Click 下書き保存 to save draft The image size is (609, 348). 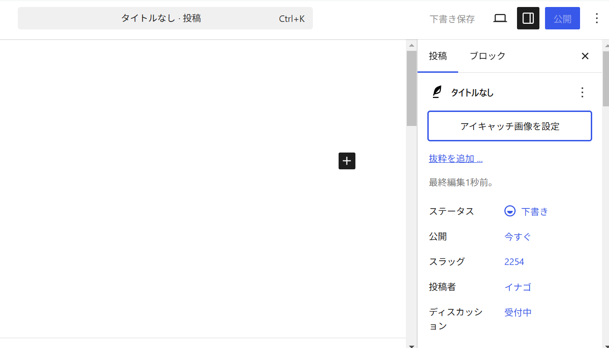452,19
